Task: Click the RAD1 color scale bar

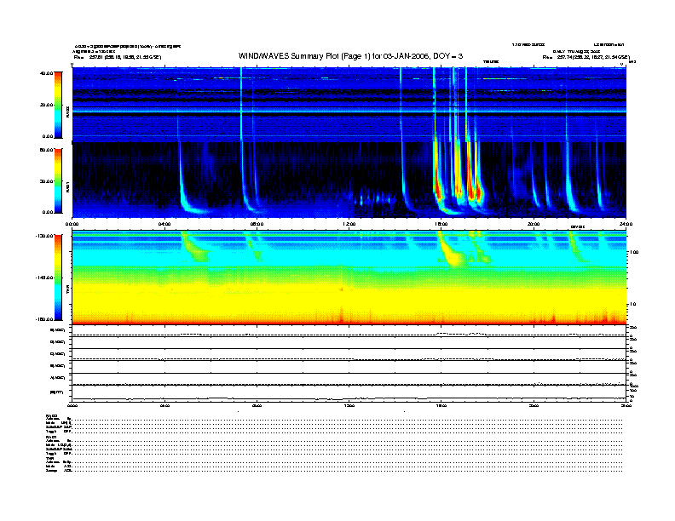Action: pyautogui.click(x=58, y=181)
